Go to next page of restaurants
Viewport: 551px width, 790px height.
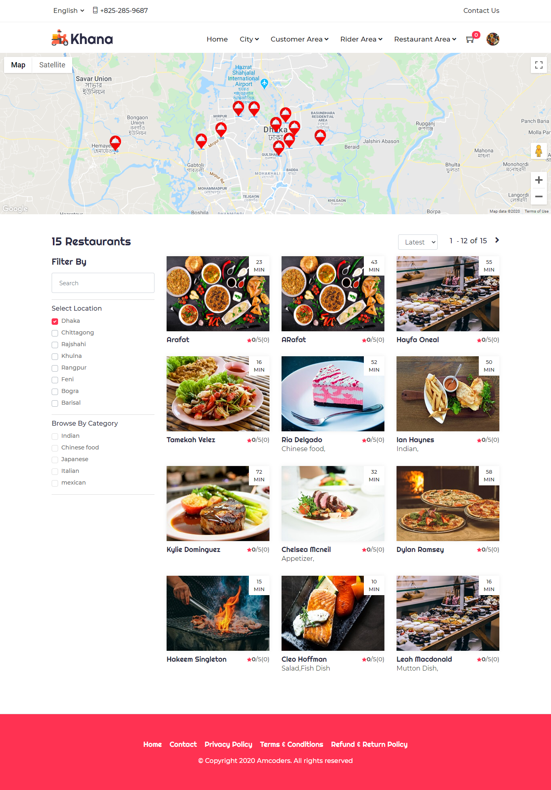point(497,240)
